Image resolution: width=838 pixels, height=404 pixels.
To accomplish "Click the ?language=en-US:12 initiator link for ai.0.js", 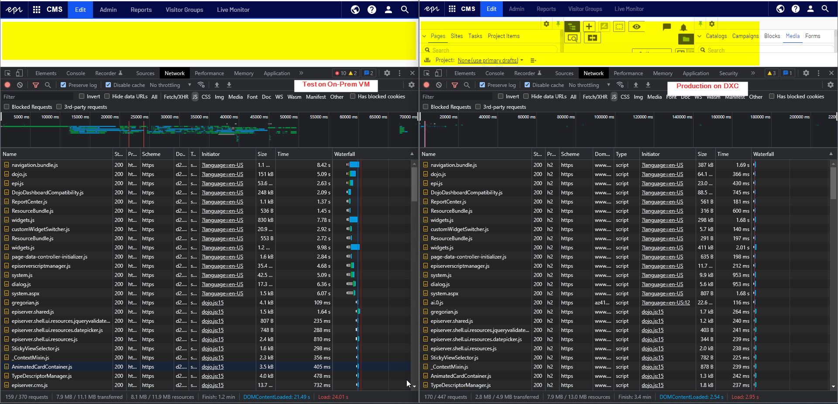I will [x=665, y=303].
